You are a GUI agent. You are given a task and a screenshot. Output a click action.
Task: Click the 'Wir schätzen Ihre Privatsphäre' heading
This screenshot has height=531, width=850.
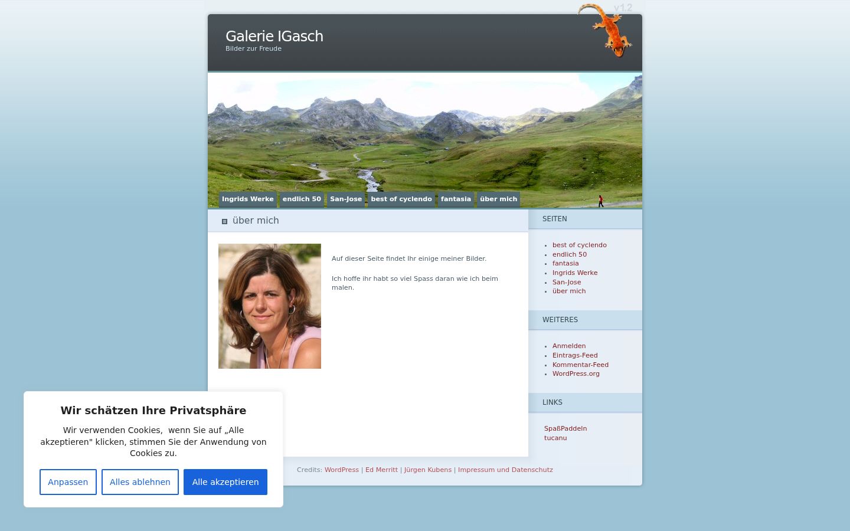click(153, 411)
